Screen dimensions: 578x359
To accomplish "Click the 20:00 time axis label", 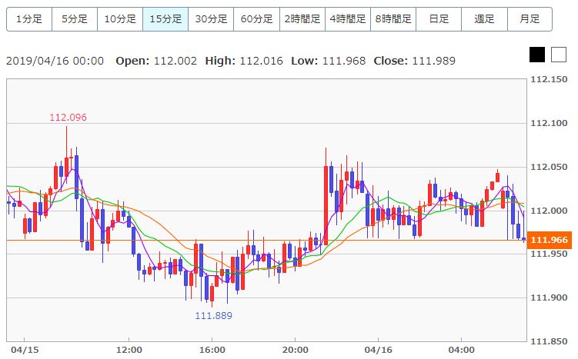I will [x=296, y=350].
